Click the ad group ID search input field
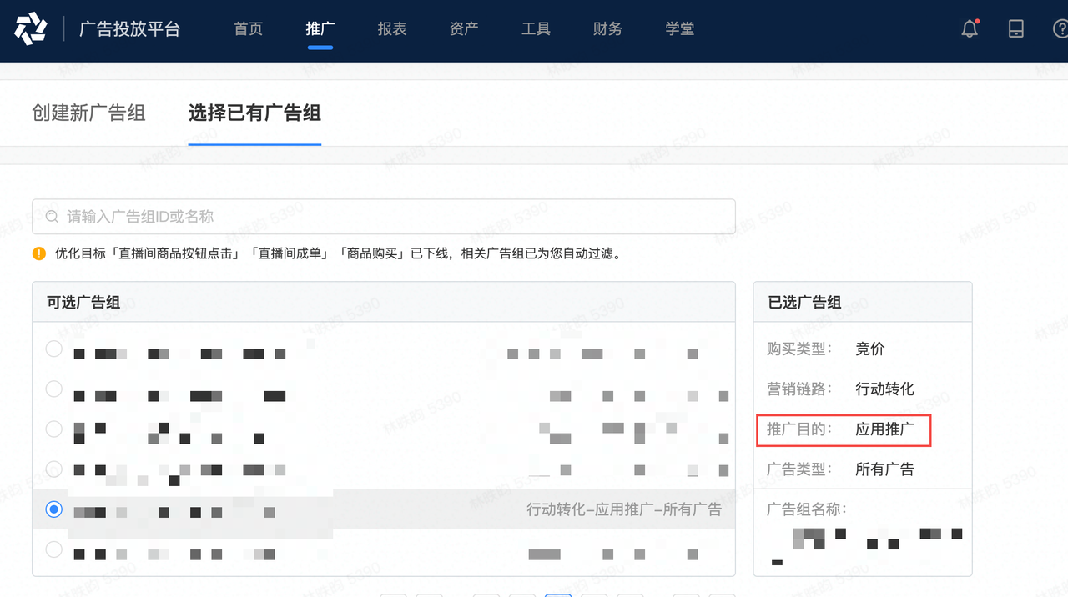The width and height of the screenshot is (1068, 597). (x=384, y=216)
